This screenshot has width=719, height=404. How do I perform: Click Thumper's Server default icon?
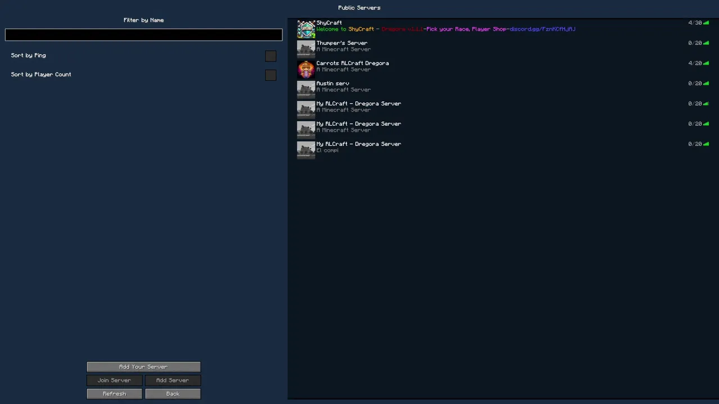coord(306,49)
